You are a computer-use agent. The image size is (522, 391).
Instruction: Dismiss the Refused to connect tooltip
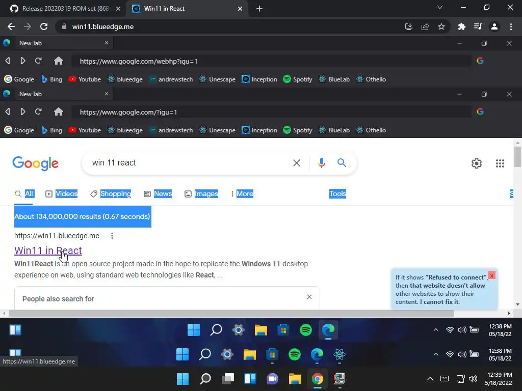coord(491,275)
